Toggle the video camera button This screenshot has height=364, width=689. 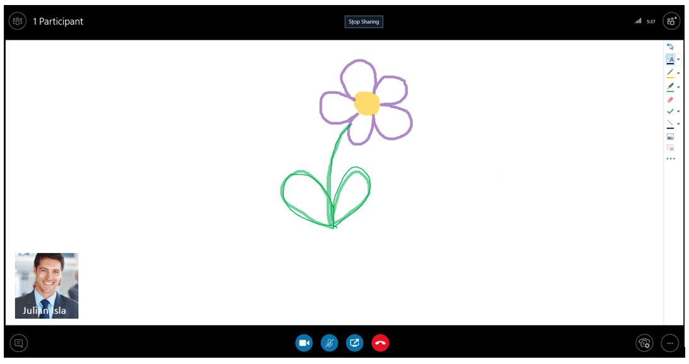click(304, 343)
